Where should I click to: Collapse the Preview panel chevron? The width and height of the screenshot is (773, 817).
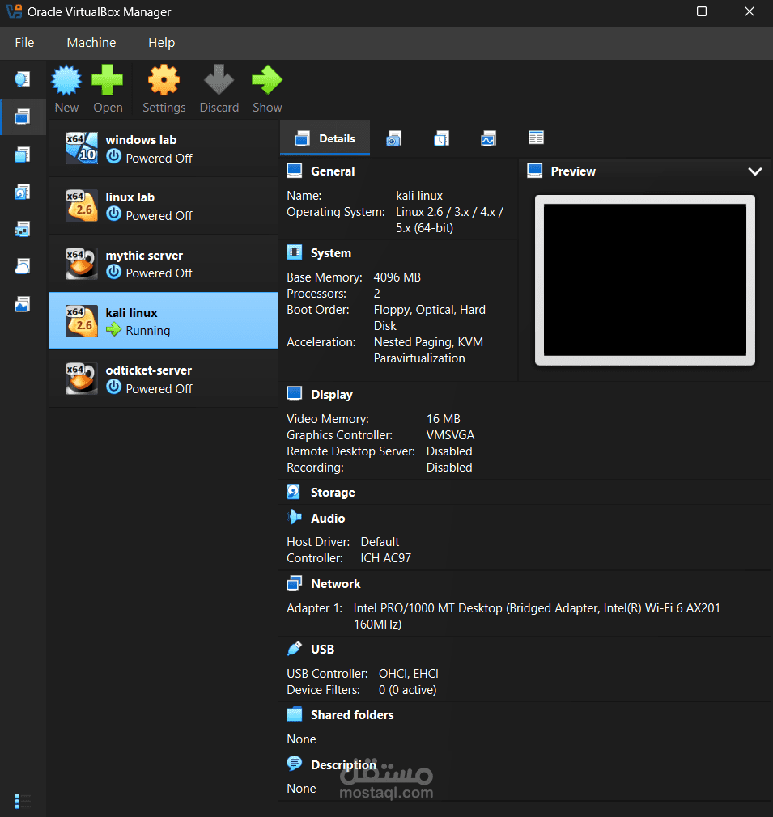coord(754,171)
